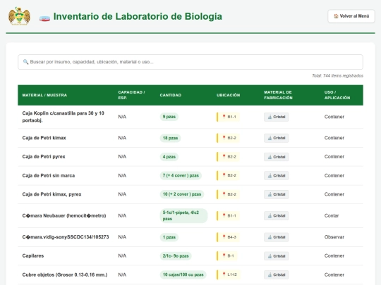381x285 pixels.
Task: Click the Ubicación column header
Action: click(228, 95)
